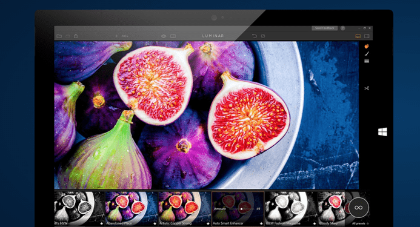Toggle the before/after compare view icon
Viewport: 420px width, 227px height.
[x=173, y=36]
